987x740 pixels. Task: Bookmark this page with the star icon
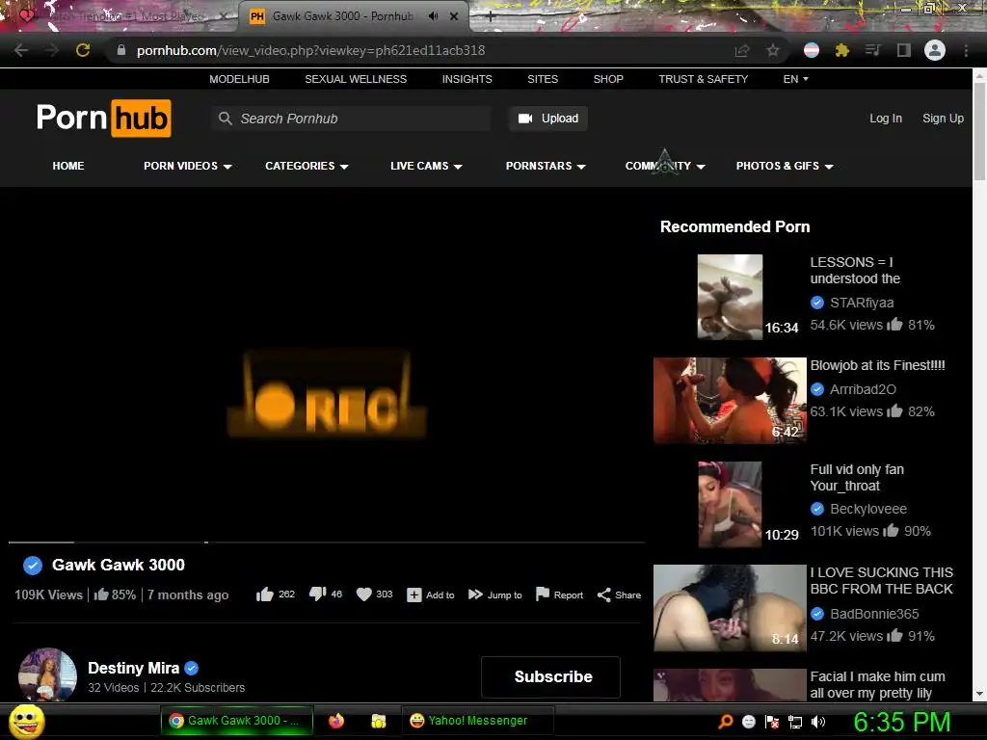[773, 50]
